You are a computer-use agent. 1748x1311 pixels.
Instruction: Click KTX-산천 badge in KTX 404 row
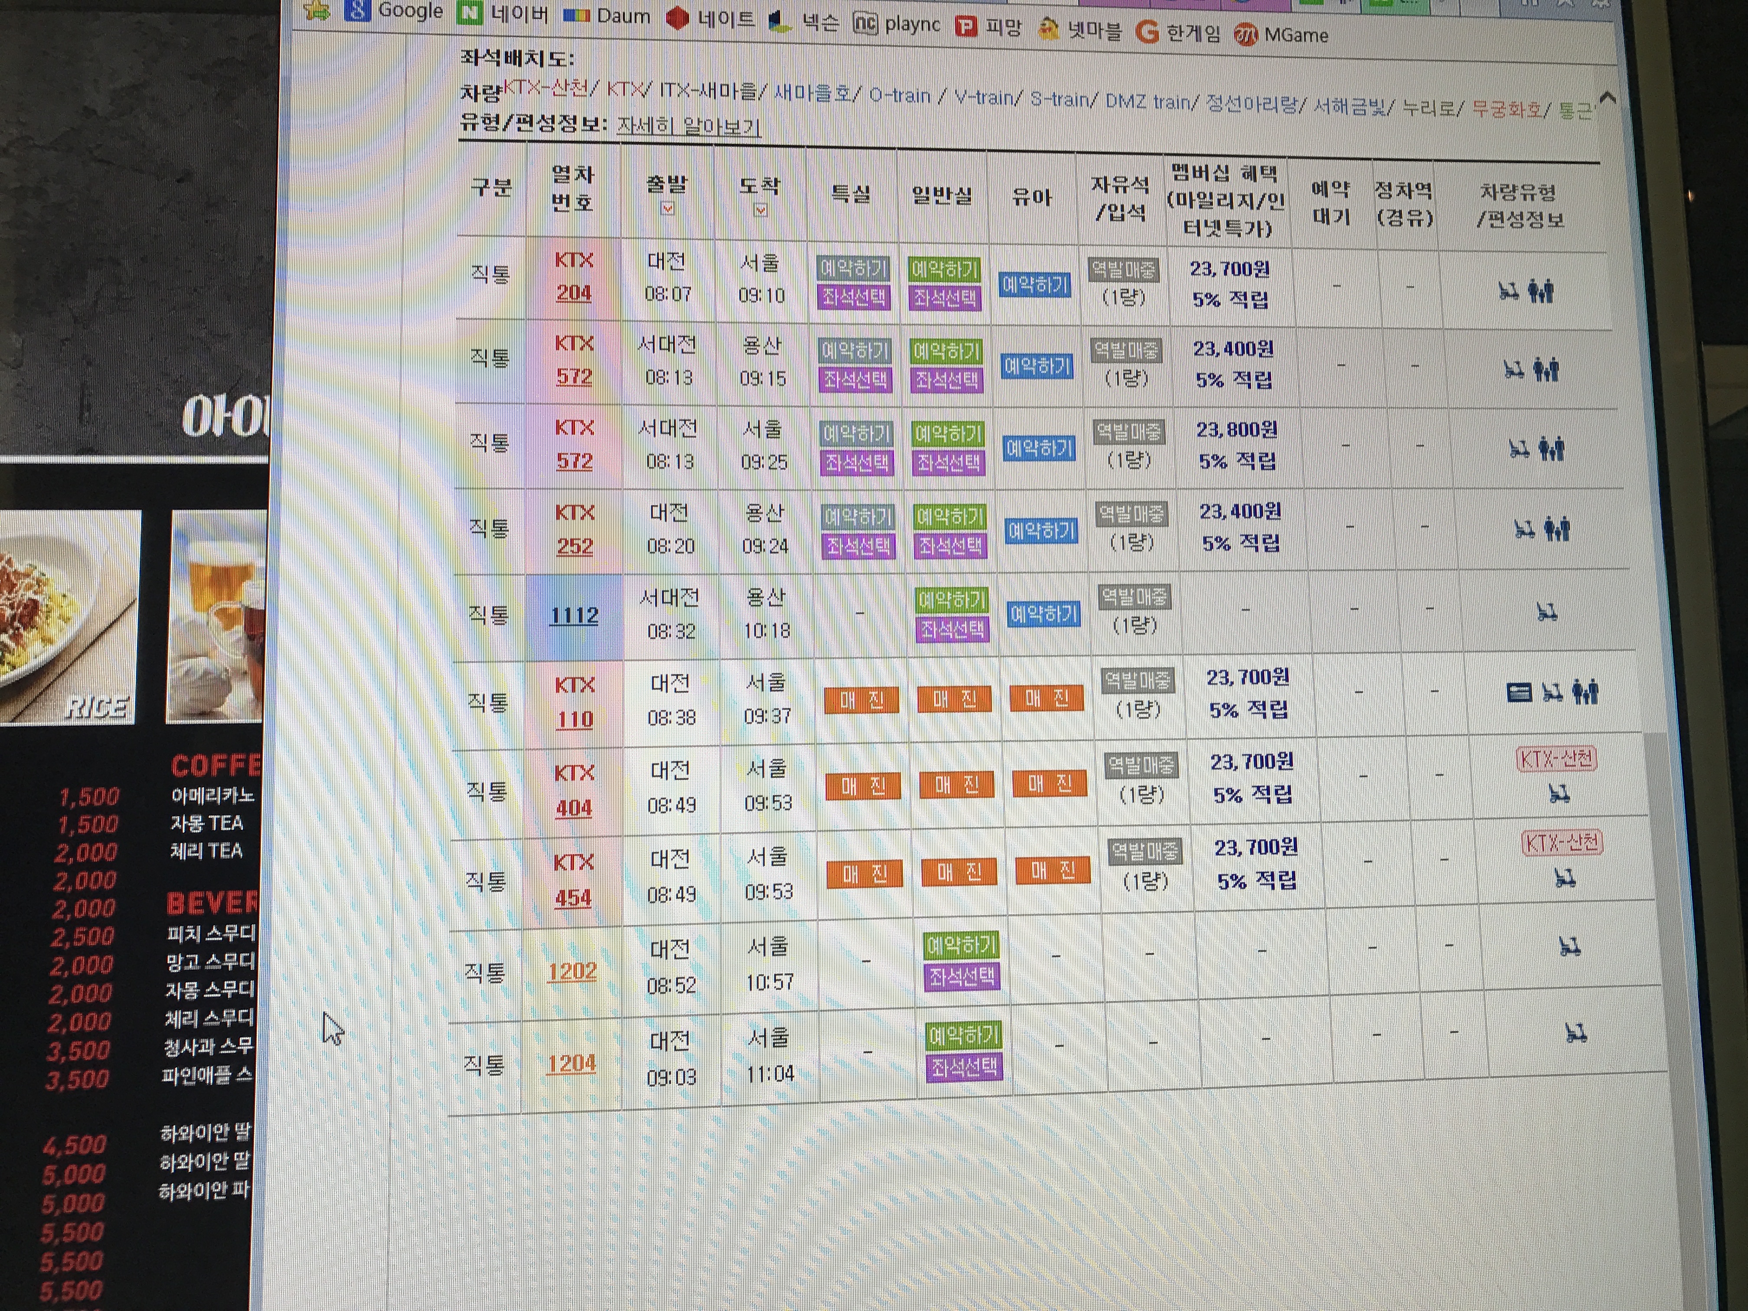[x=1557, y=760]
